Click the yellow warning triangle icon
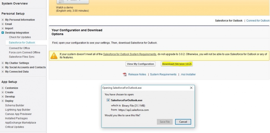270x133 pixels. (x=54, y=56)
